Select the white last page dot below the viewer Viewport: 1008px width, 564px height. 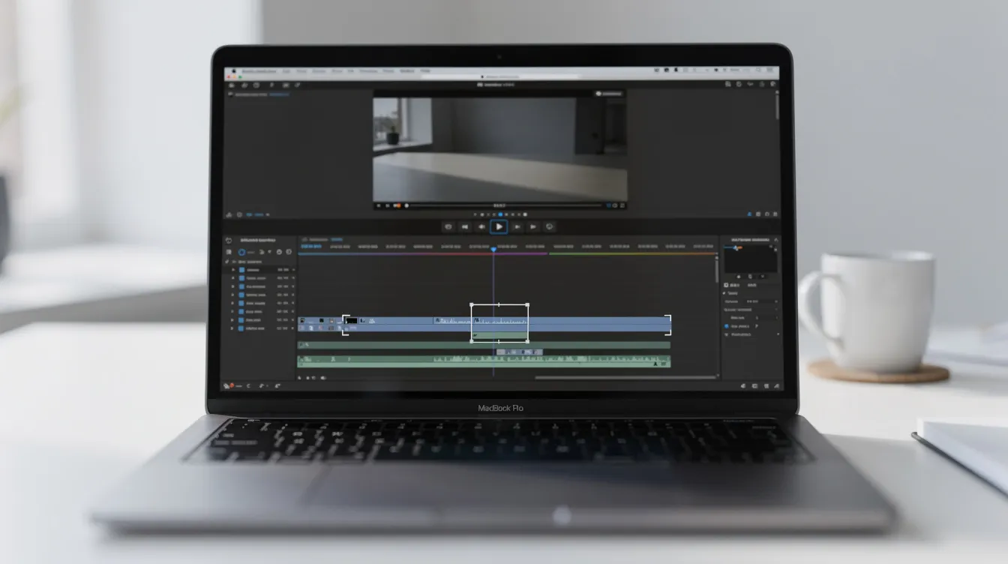[525, 214]
